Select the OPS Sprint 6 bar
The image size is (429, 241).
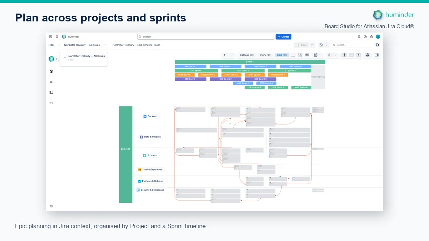pos(301,87)
